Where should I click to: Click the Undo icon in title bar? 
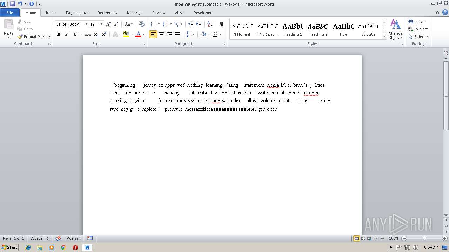(x=20, y=4)
